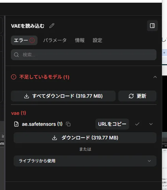Click the ae.safetensors file icon

(x=16, y=124)
